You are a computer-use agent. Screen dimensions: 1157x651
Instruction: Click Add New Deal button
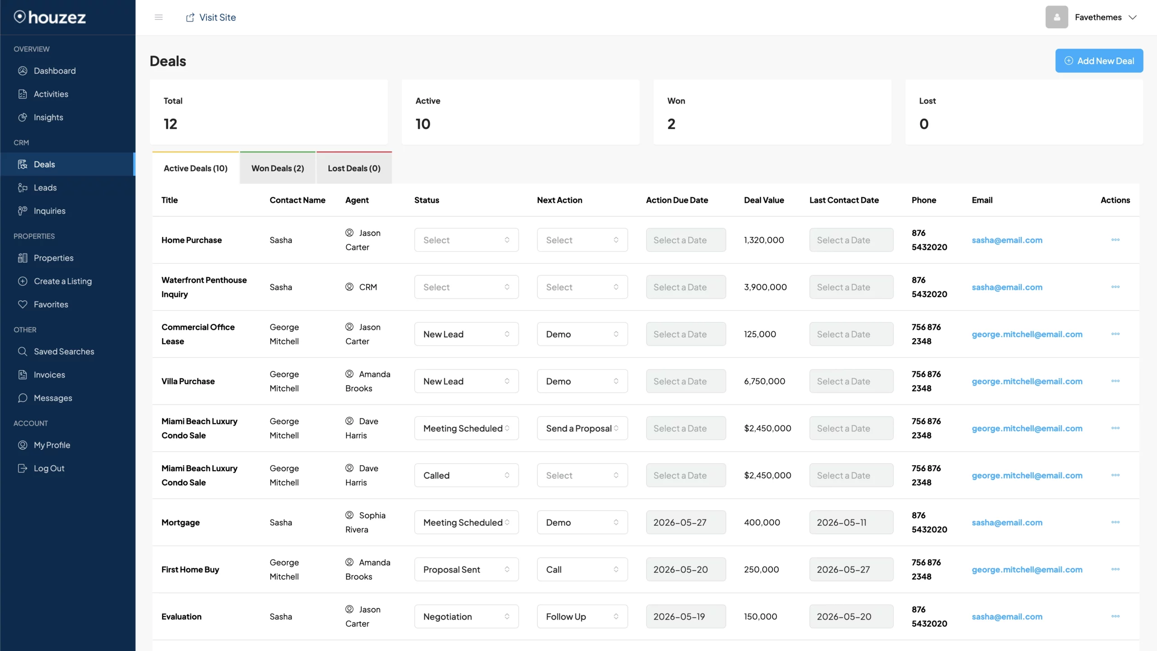tap(1099, 61)
